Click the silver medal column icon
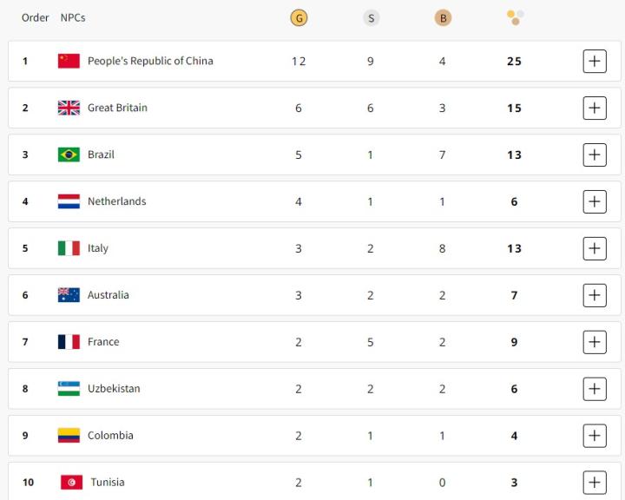Screen dimensions: 625x500 pos(371,17)
